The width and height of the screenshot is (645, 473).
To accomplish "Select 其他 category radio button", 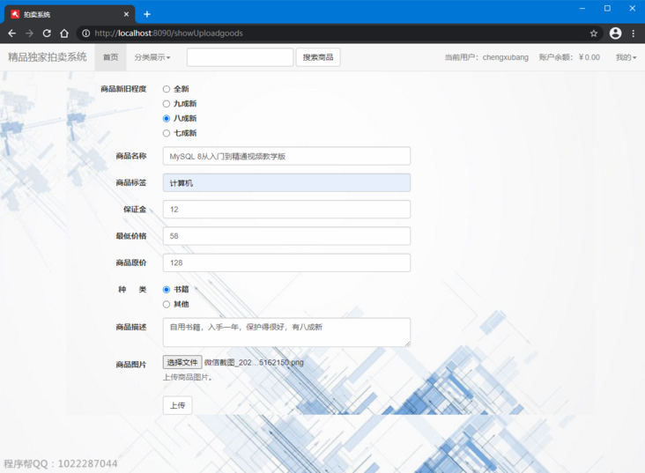I will point(167,305).
